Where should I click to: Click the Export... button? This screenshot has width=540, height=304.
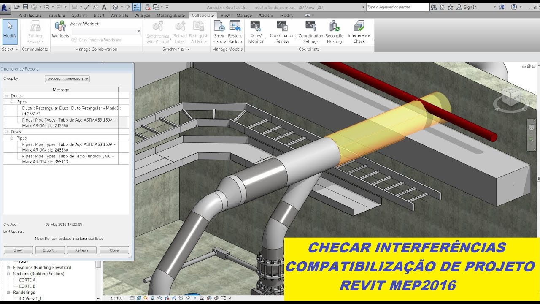point(50,250)
